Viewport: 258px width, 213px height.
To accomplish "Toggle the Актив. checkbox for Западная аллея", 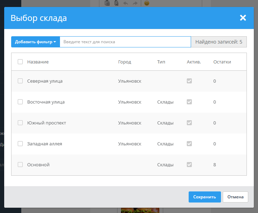I will pos(189,144).
